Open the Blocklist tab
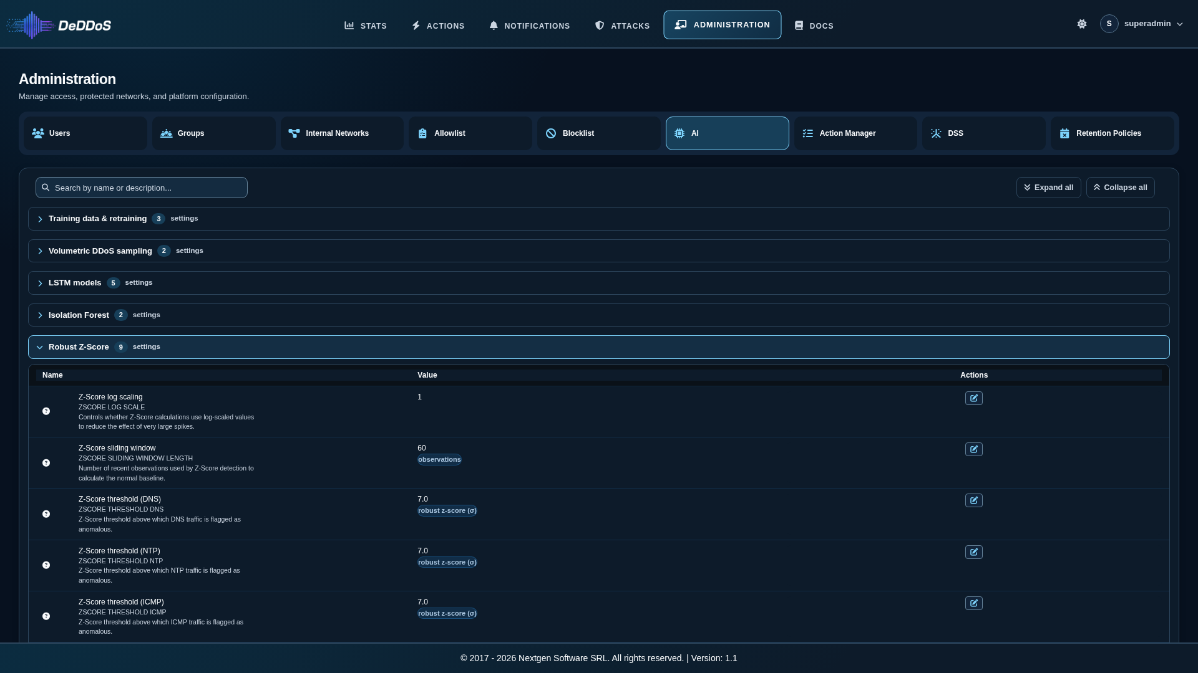Viewport: 1198px width, 673px height. [x=599, y=133]
